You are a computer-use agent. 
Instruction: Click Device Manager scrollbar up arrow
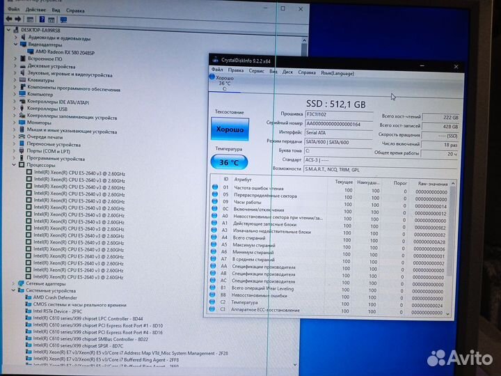point(304,40)
